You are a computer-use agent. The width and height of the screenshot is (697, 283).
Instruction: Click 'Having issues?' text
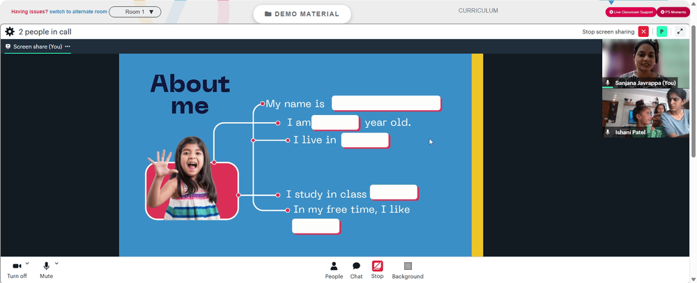[29, 12]
